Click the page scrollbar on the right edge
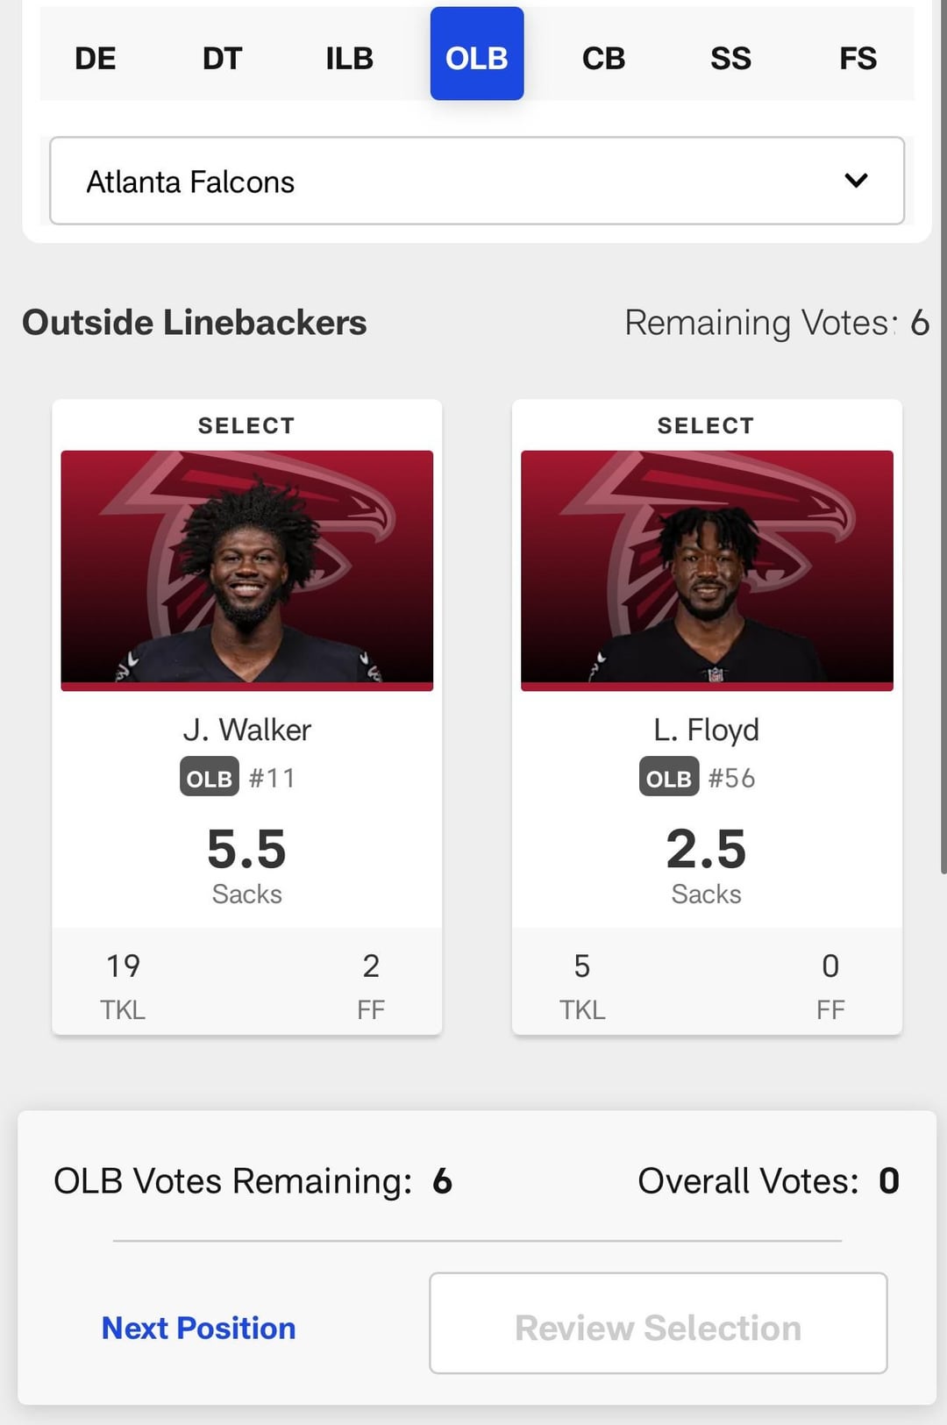947x1425 pixels. pos(943,438)
